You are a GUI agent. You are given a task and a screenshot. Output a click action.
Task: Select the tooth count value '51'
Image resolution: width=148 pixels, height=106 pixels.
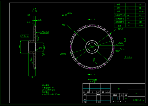tap(140, 8)
